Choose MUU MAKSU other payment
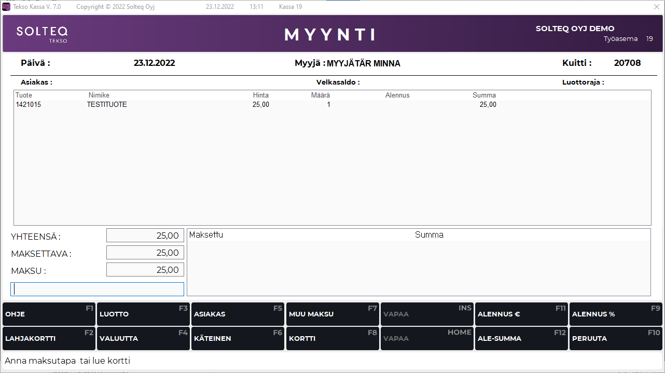 [x=332, y=314]
